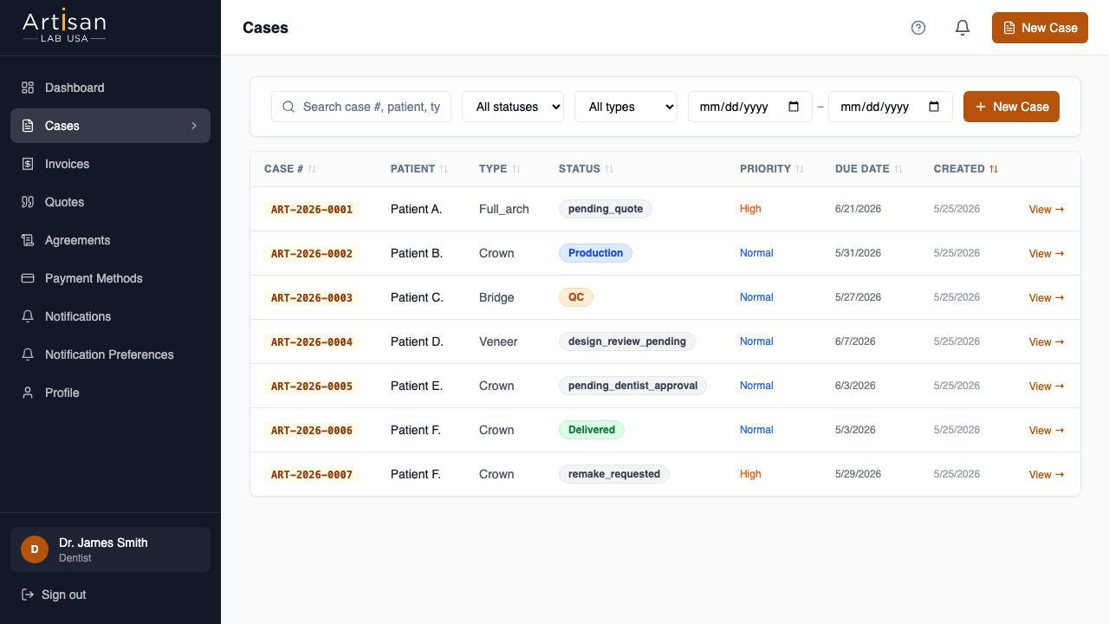This screenshot has height=624, width=1109.
Task: Click the Payment Methods card icon
Action: pyautogui.click(x=28, y=278)
